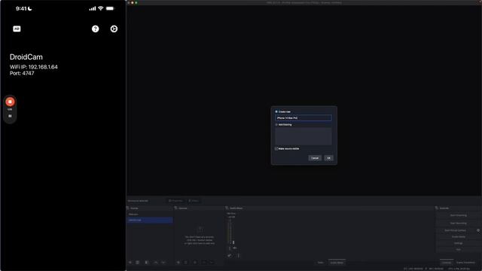The width and height of the screenshot is (482, 271).
Task: Adjust the Audio Mixer volume slider
Action: tap(233, 242)
